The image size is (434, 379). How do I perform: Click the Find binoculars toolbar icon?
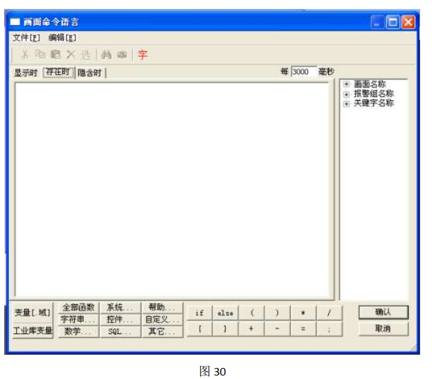[x=107, y=55]
